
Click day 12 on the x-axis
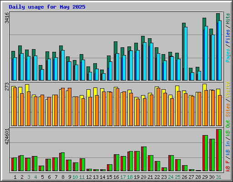click(x=89, y=177)
